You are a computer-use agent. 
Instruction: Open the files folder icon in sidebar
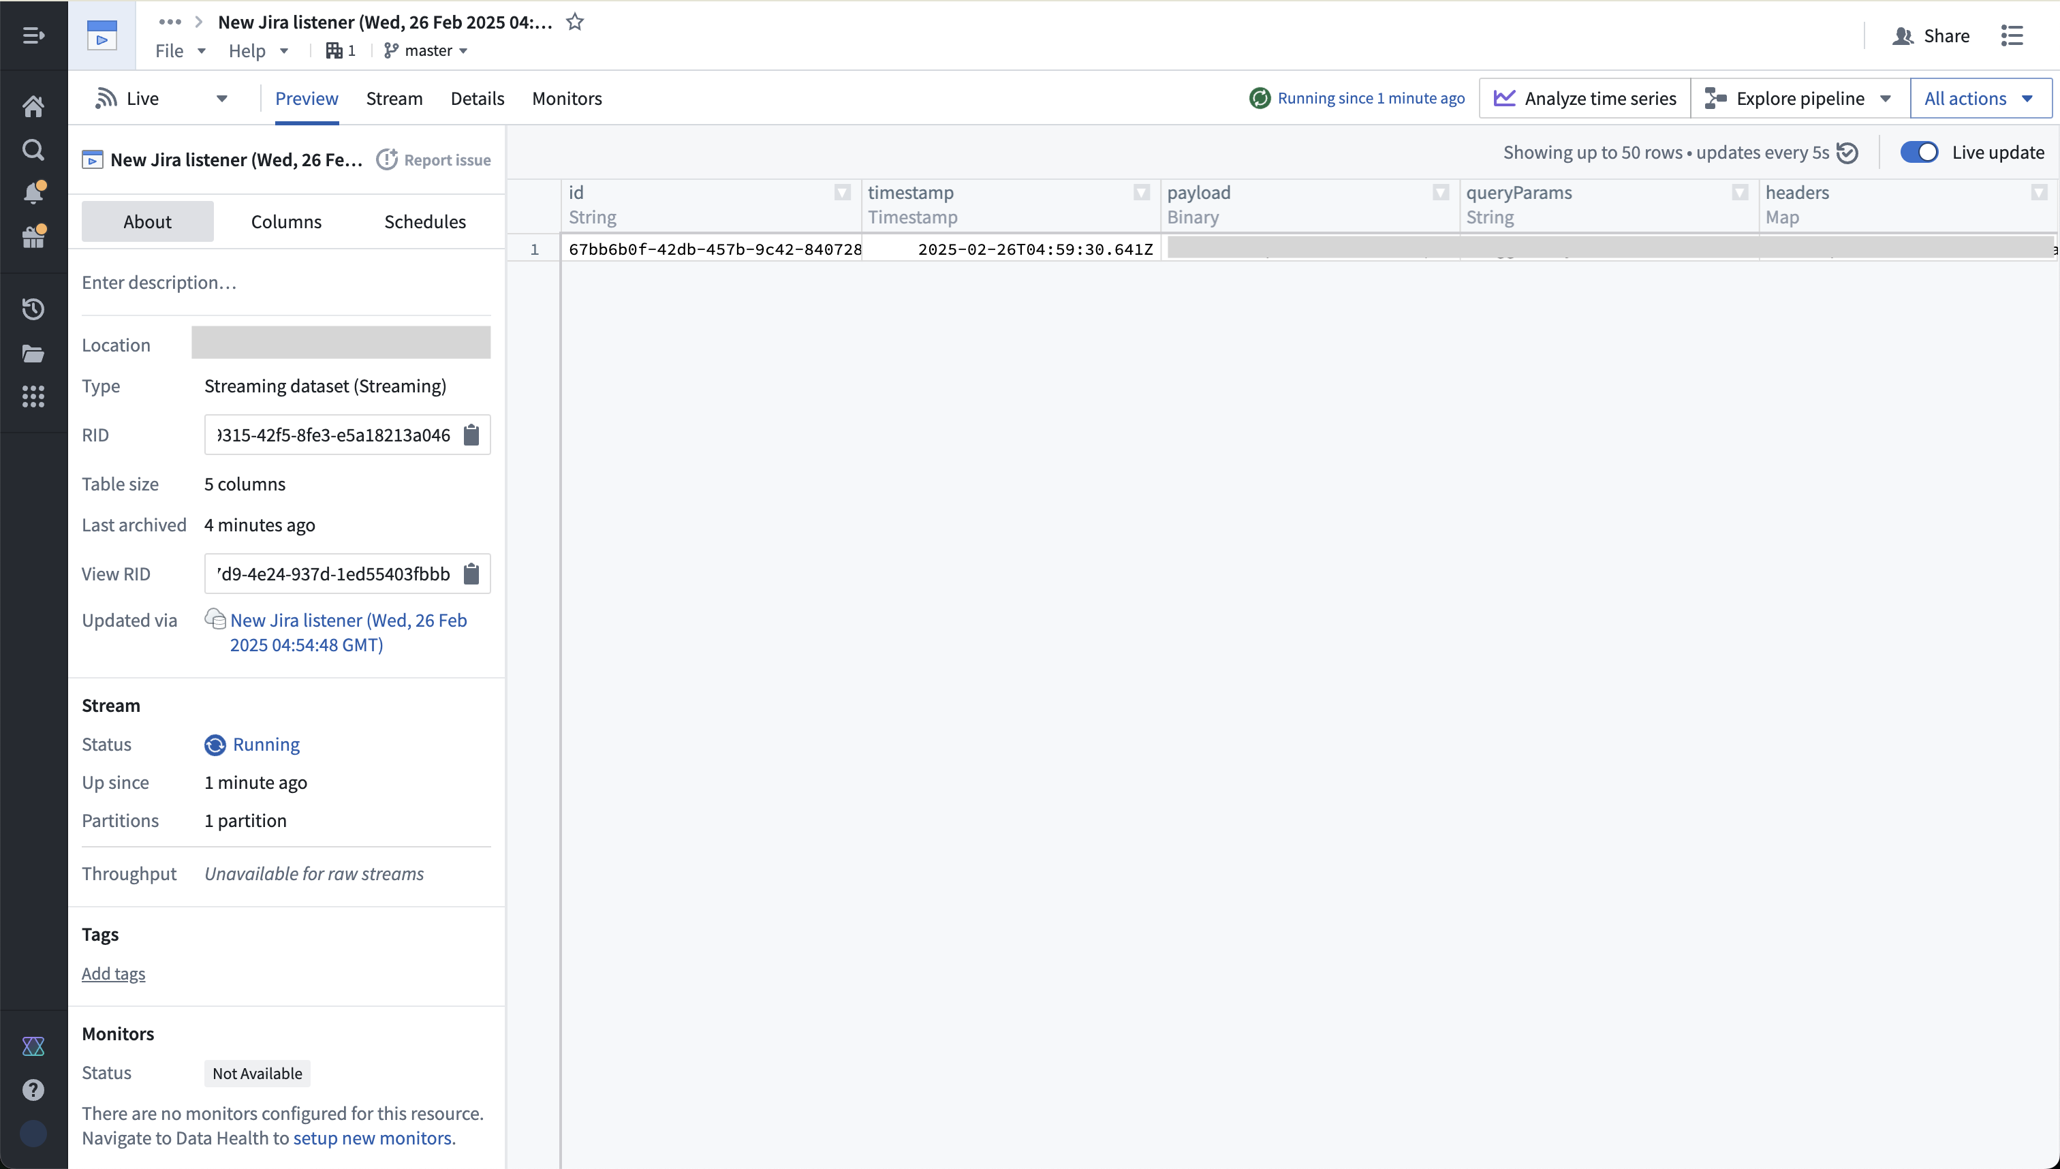coord(33,354)
